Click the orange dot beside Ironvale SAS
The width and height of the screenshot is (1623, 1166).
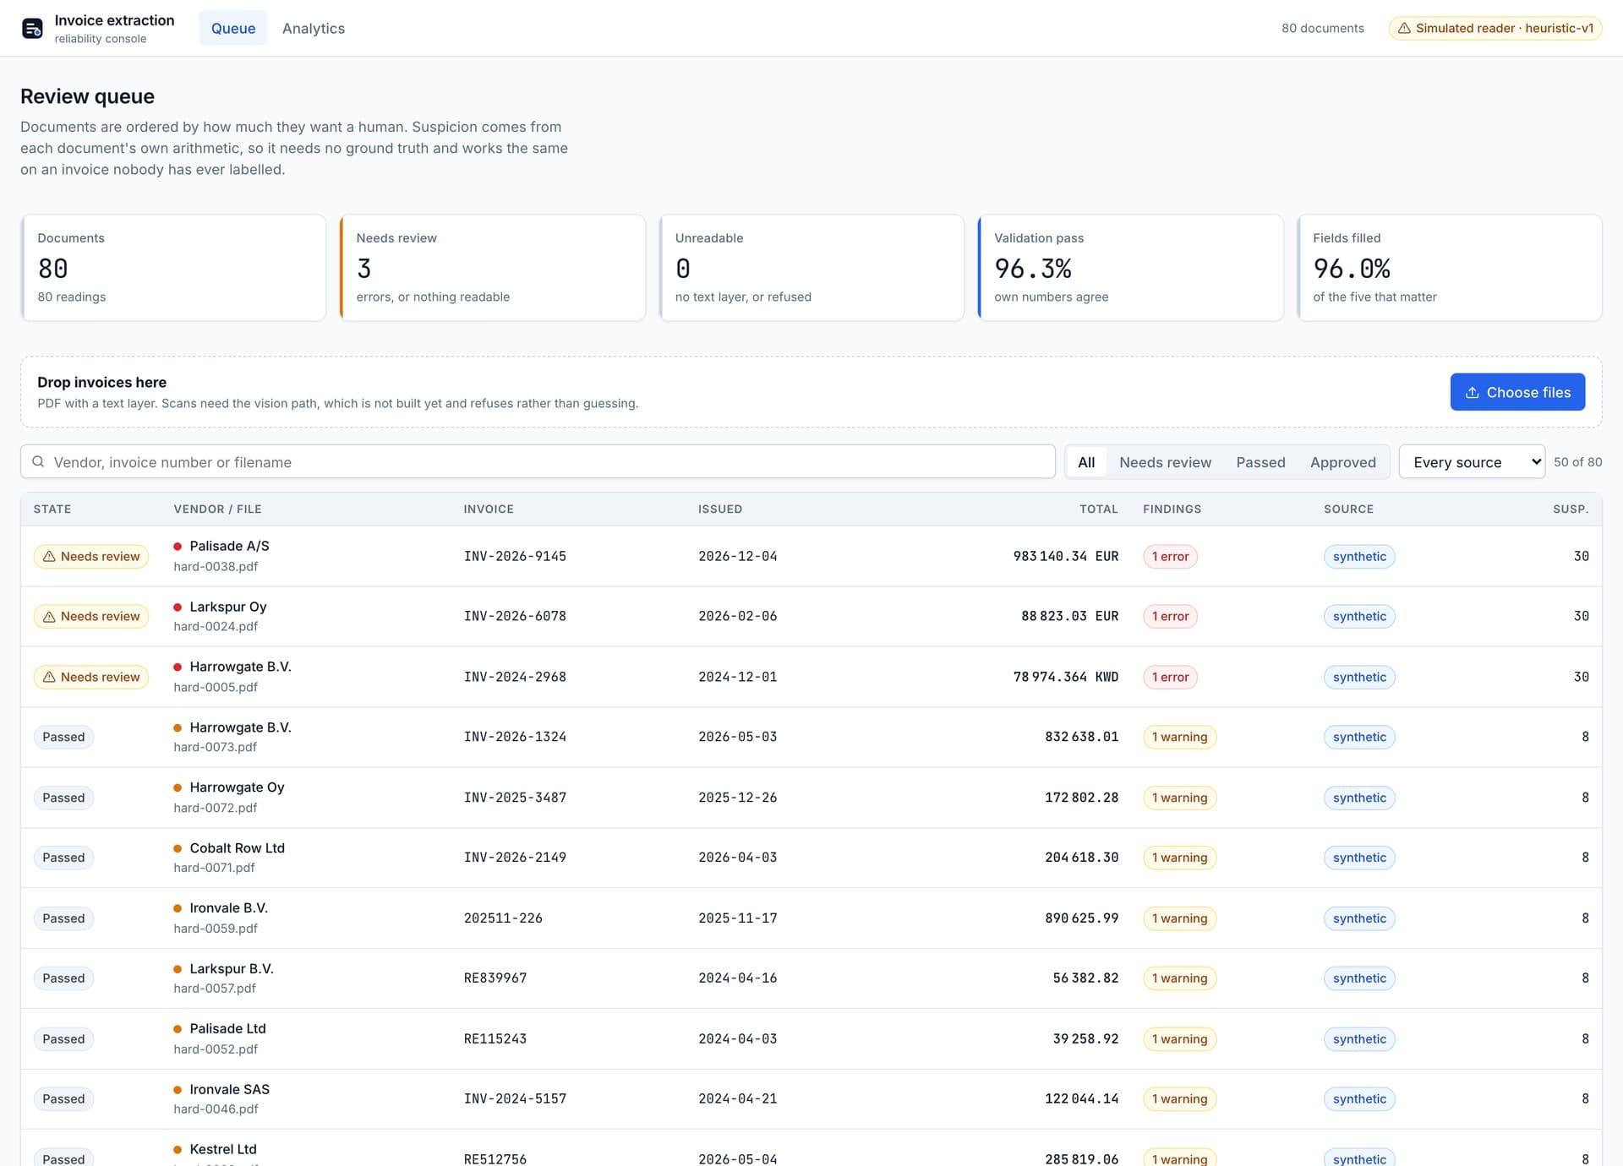(178, 1090)
